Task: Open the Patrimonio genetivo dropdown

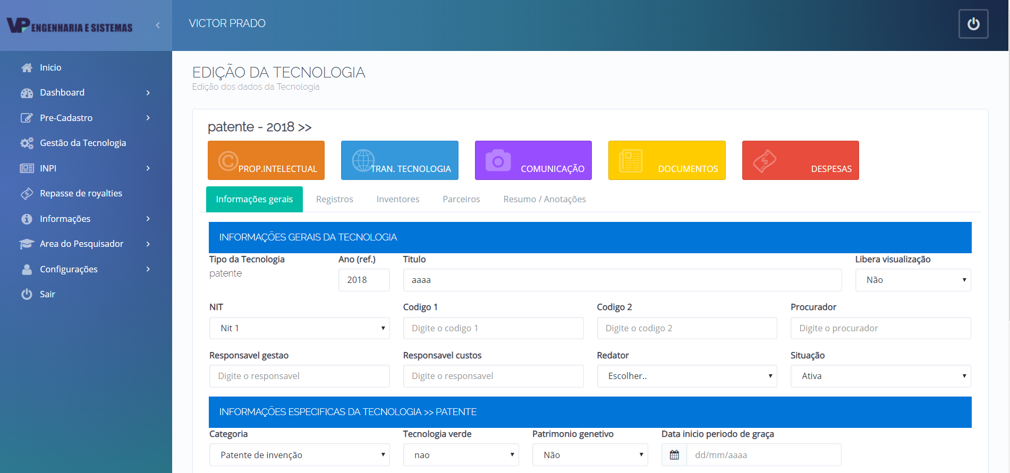Action: (x=590, y=455)
